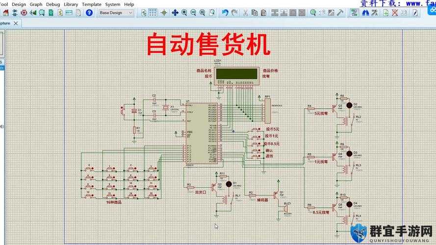Click the Pan center-at-cursor arrows icon
The image size is (436, 245).
click(x=175, y=13)
